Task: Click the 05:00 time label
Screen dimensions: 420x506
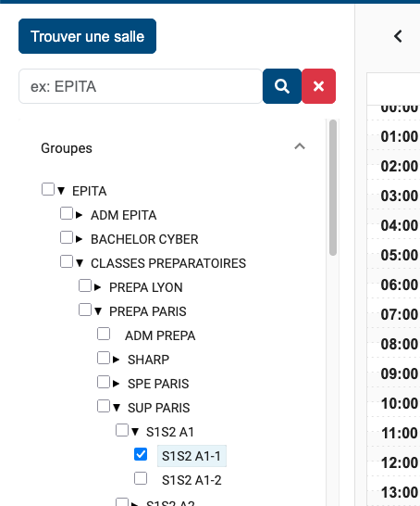Action: click(x=400, y=255)
